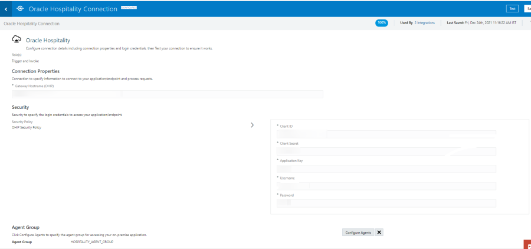Click the Oracle Hospitality Connection header title
Screen dimensions: 531x249
(x=73, y=9)
